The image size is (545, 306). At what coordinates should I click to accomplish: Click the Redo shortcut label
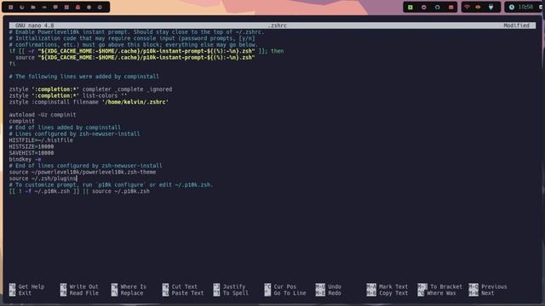click(335, 293)
